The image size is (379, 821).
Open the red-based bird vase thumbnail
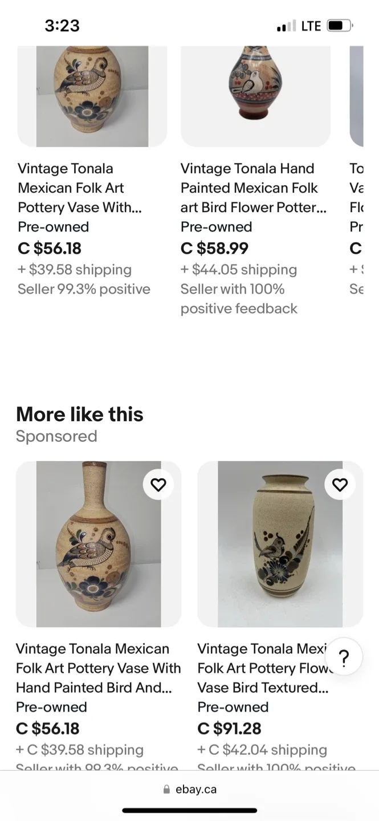[255, 96]
